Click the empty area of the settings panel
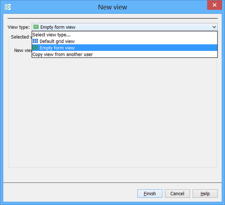The image size is (225, 205). click(112, 112)
